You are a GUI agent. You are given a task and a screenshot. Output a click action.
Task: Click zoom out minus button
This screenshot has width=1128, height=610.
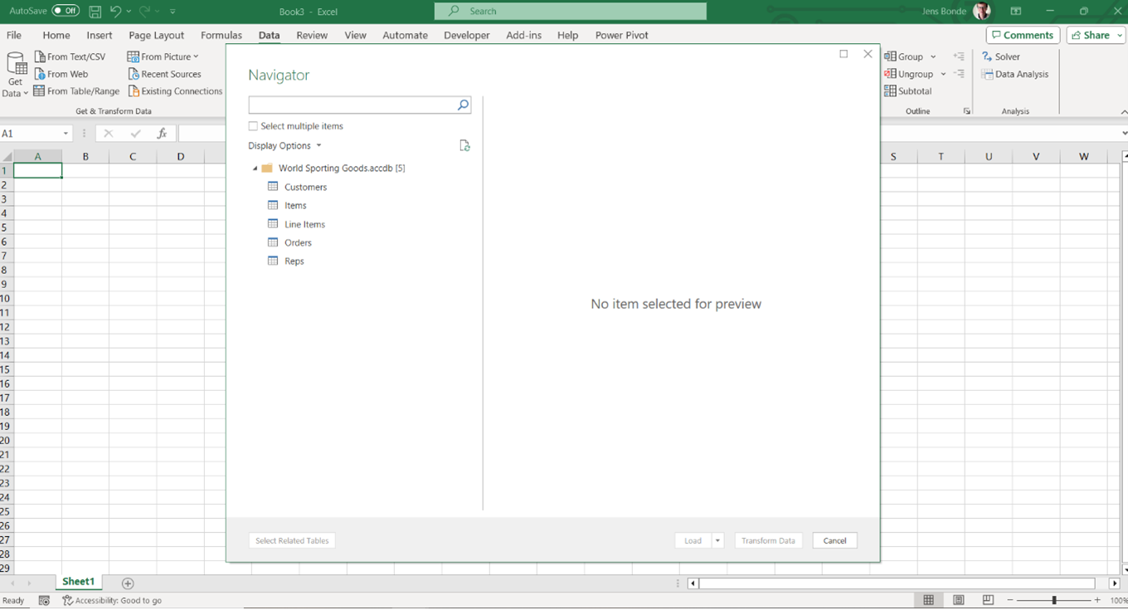pyautogui.click(x=1010, y=600)
